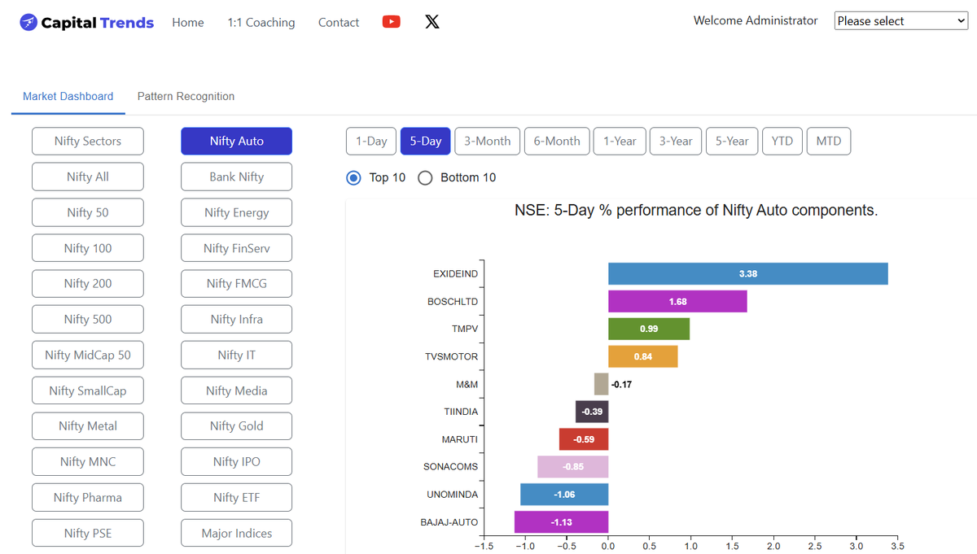Select the Top 10 radio button
The width and height of the screenshot is (977, 554).
[x=353, y=177]
